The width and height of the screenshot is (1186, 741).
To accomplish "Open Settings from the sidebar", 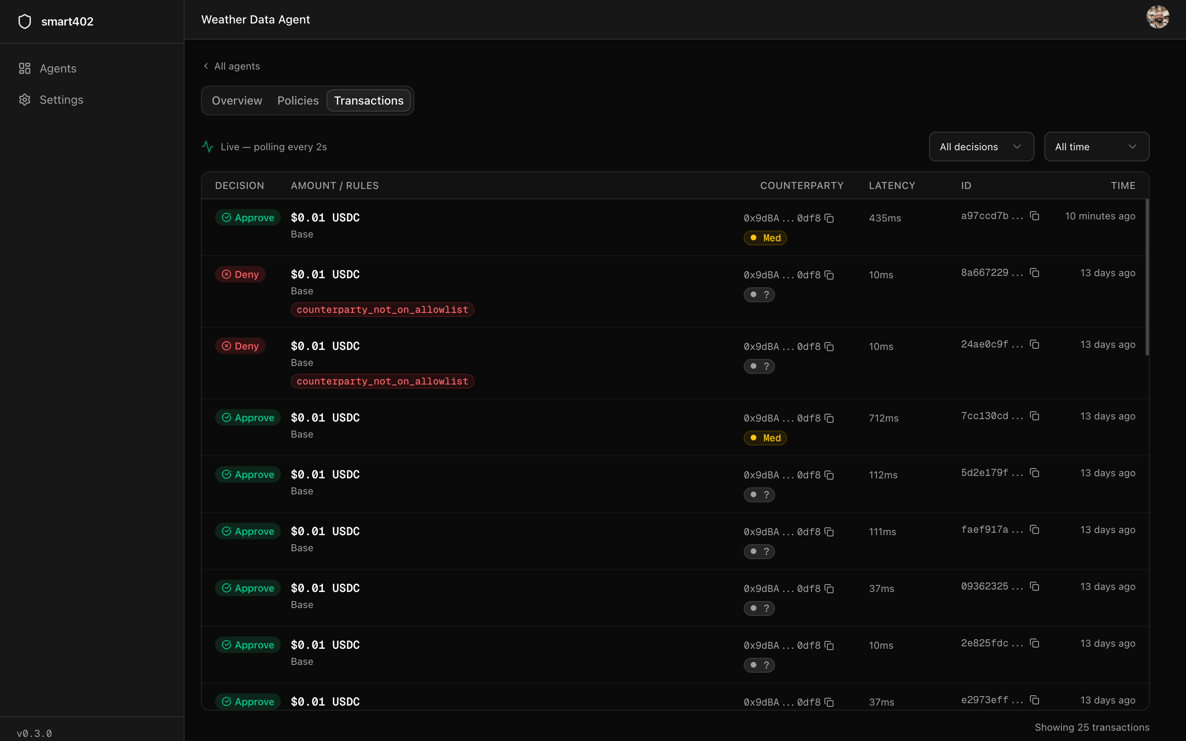I will (61, 100).
